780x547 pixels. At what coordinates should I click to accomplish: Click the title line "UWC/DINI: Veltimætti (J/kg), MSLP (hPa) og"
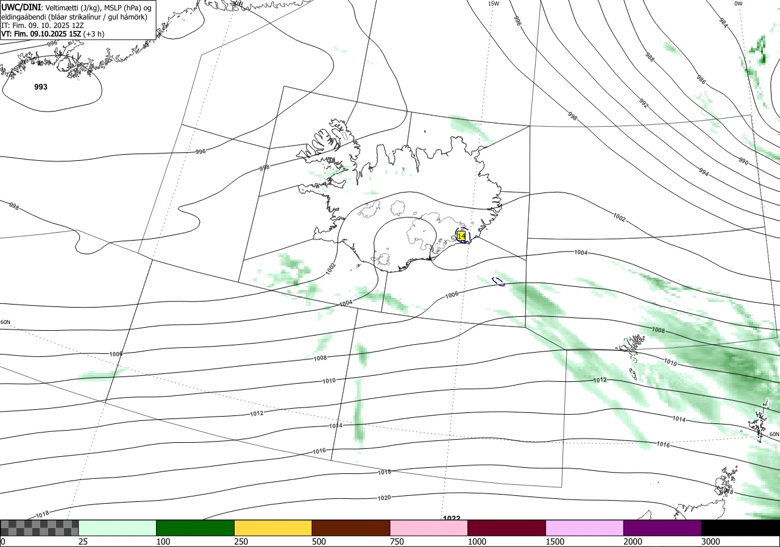pos(77,7)
